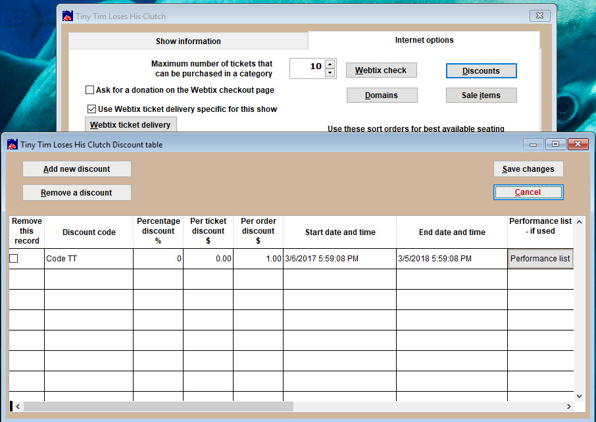Uncheck 'Use Webtix ticket delivery specific for this show'
The image size is (596, 422).
coord(91,109)
